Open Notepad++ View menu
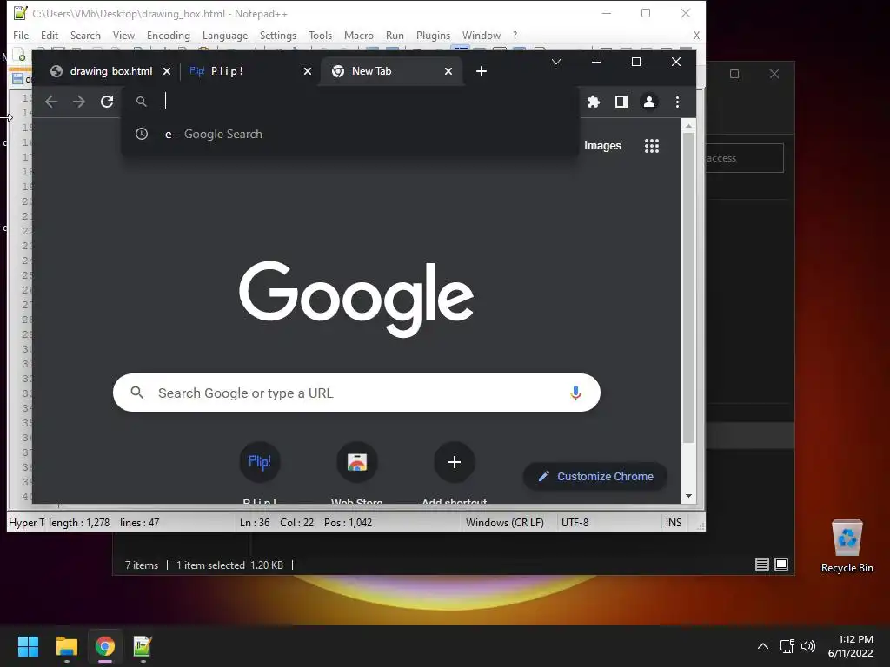Screen dimensions: 890x667 pyautogui.click(x=123, y=35)
